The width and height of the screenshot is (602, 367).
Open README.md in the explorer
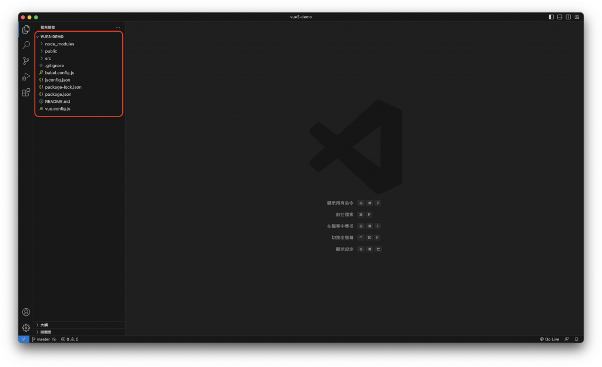[x=79, y=102]
